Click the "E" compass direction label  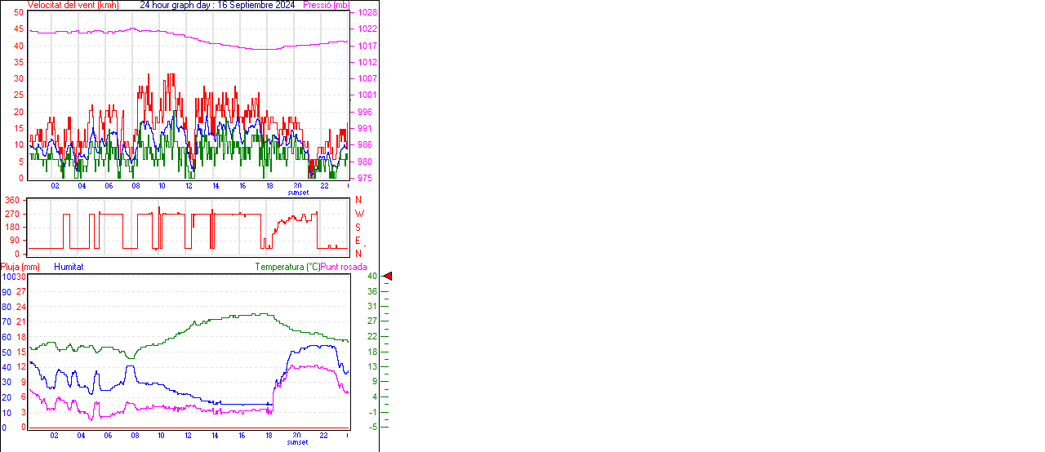[x=358, y=240]
